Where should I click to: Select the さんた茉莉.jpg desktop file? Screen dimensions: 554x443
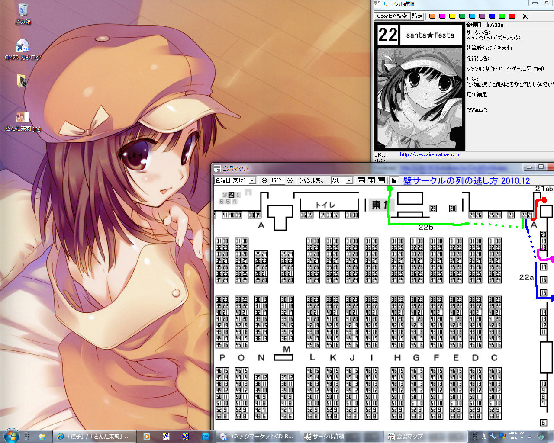coord(23,122)
